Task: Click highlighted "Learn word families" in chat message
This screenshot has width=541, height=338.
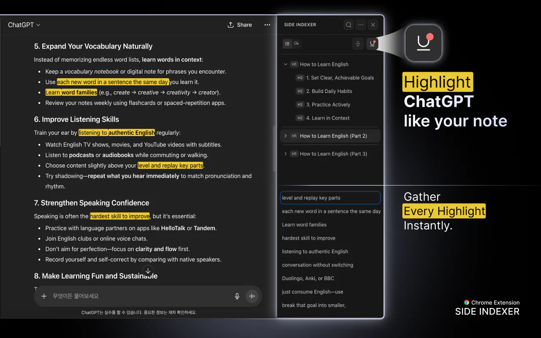Action: click(71, 93)
